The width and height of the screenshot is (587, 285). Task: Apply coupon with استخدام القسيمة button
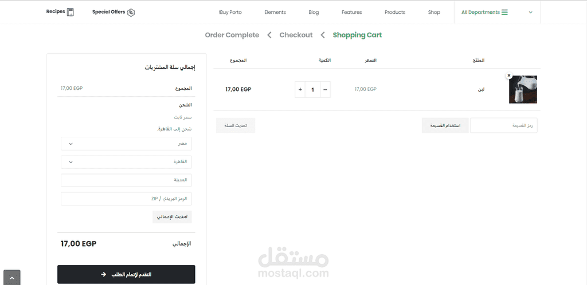pyautogui.click(x=445, y=125)
